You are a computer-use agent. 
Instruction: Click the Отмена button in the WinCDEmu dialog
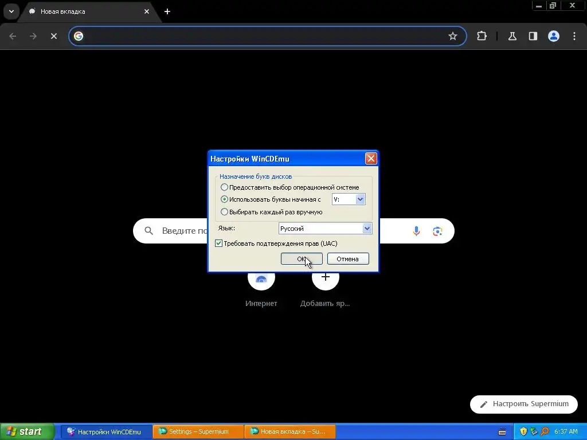(x=348, y=258)
